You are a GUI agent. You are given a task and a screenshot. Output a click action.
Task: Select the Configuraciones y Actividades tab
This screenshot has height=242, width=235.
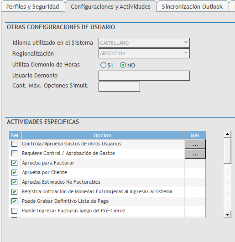click(110, 7)
